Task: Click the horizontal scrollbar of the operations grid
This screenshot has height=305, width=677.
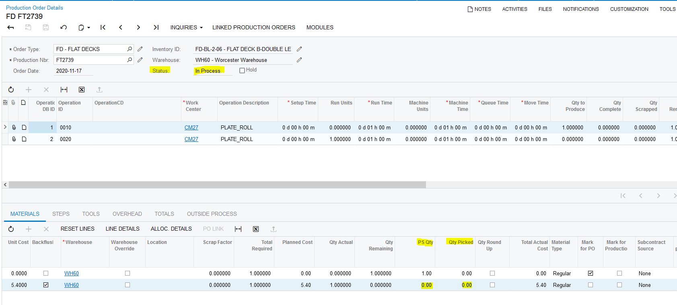Action: pyautogui.click(x=217, y=185)
